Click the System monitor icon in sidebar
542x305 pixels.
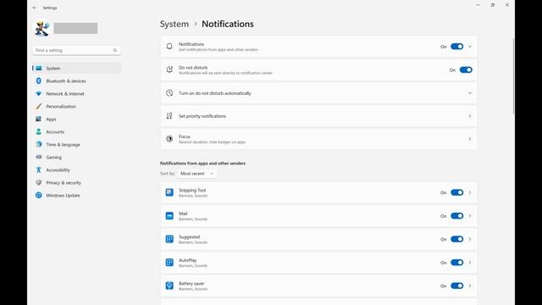pos(39,68)
